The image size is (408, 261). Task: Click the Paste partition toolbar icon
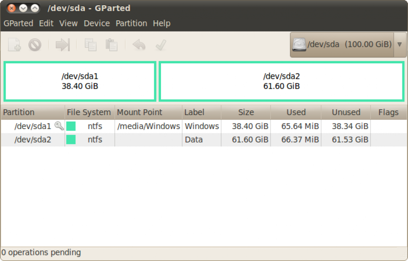[111, 45]
